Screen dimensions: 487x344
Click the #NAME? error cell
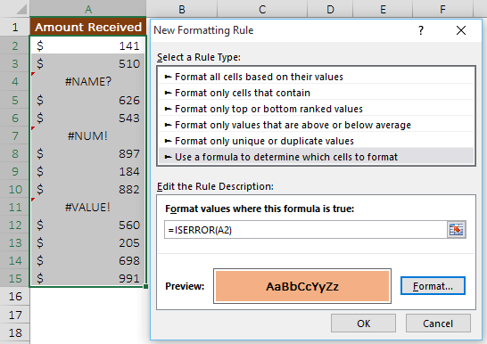88,82
